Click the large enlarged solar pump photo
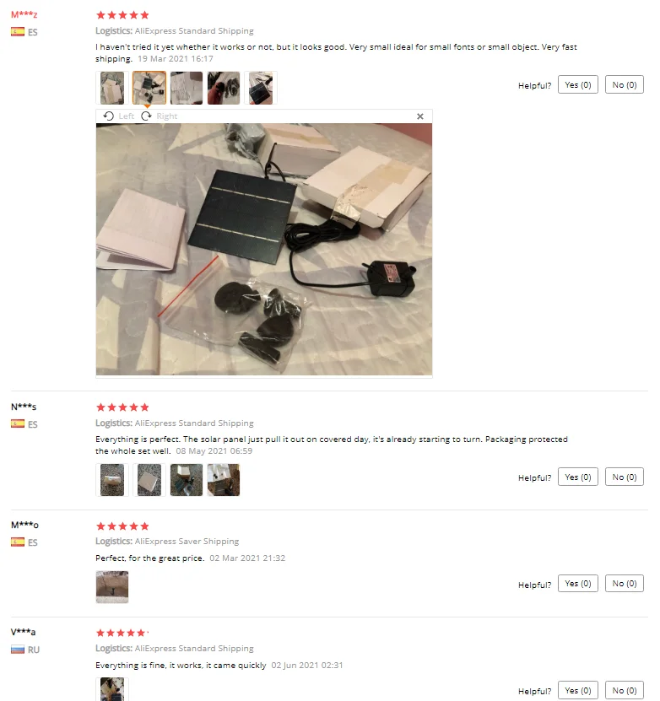Viewport: 660px width, 701px height. click(264, 250)
